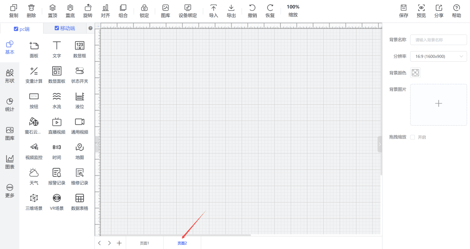Click the 锁定 (lock) icon
The height and width of the screenshot is (249, 470).
(x=144, y=8)
